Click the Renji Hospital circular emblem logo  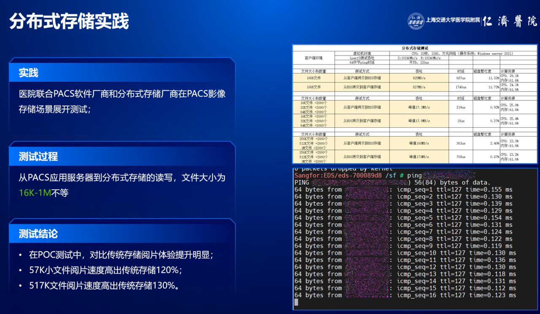point(416,21)
